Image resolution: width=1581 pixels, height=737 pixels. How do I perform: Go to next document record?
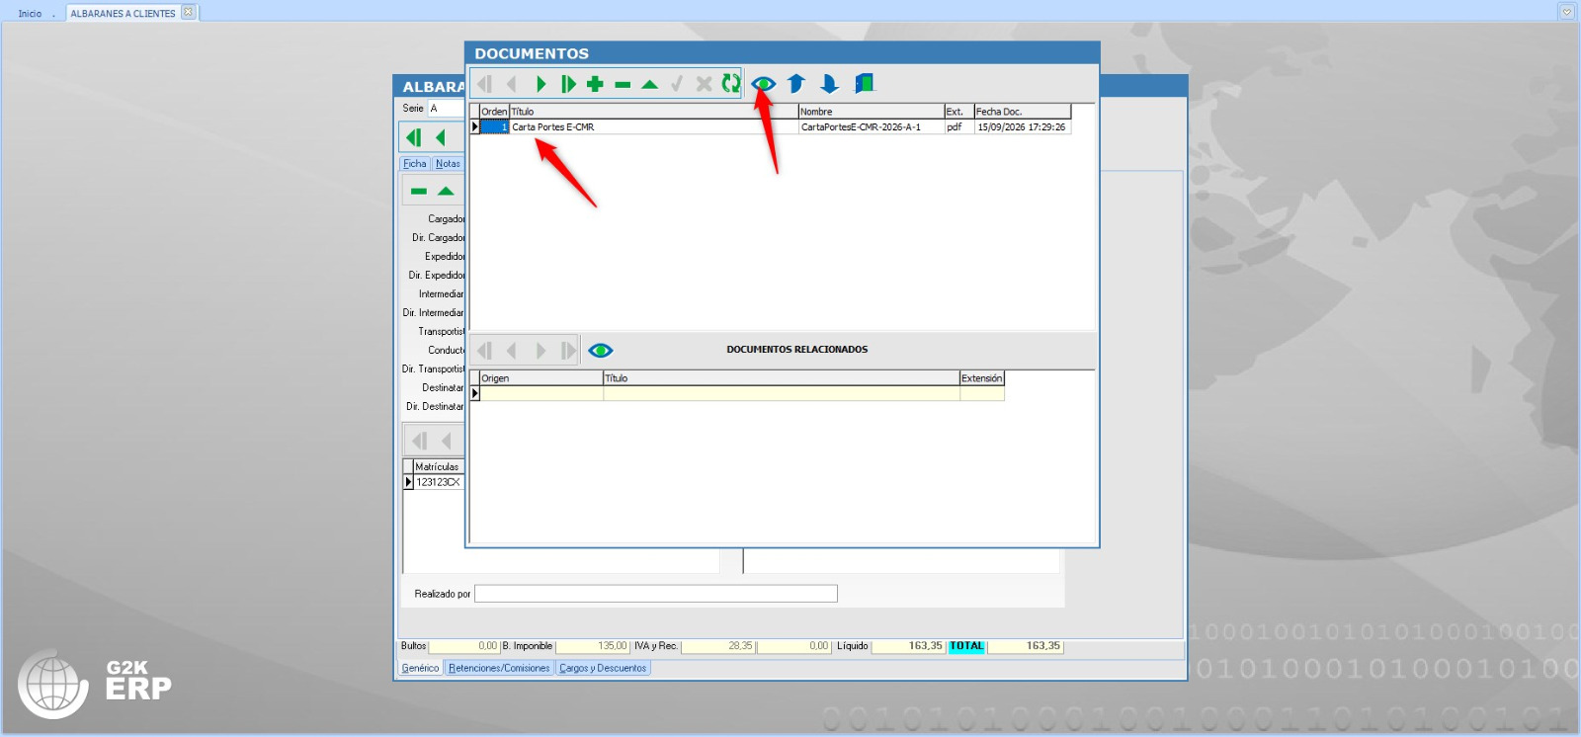(541, 84)
